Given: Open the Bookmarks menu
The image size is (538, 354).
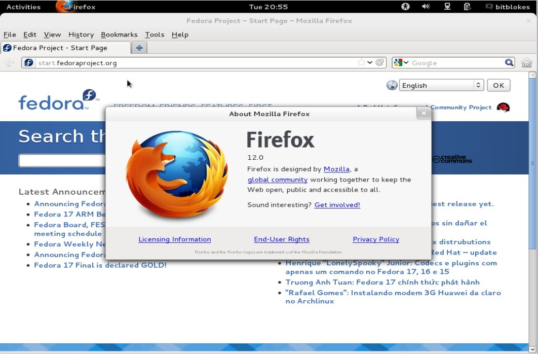Looking at the screenshot, I should click(x=119, y=34).
